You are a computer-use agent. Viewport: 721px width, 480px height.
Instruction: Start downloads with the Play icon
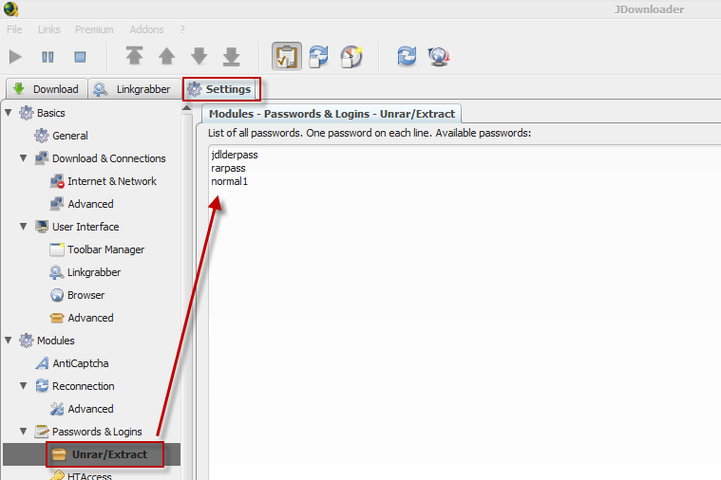point(15,57)
